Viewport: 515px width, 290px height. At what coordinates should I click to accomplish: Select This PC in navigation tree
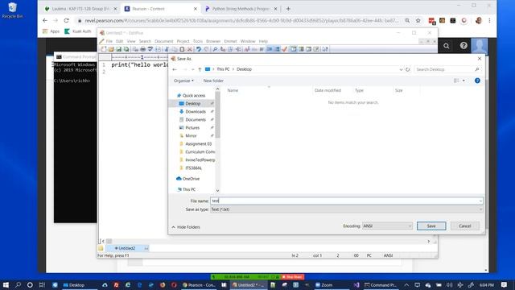coord(189,189)
